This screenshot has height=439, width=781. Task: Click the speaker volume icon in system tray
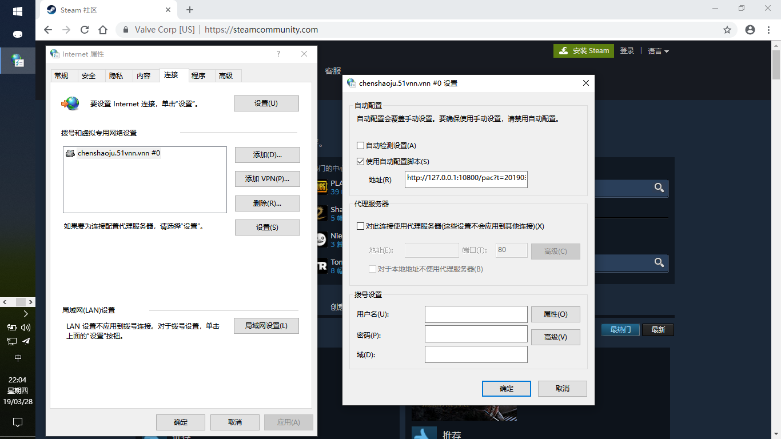pos(23,328)
